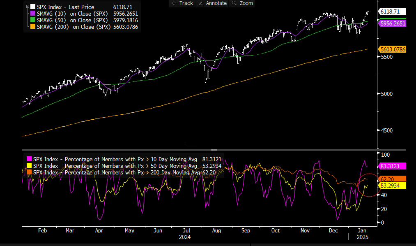Screen dimensions: 416x246
Task: Click the orange SMAVG (200) color swatch
Action: pos(32,27)
